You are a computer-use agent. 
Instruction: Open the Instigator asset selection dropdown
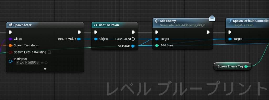pyautogui.click(x=27, y=63)
